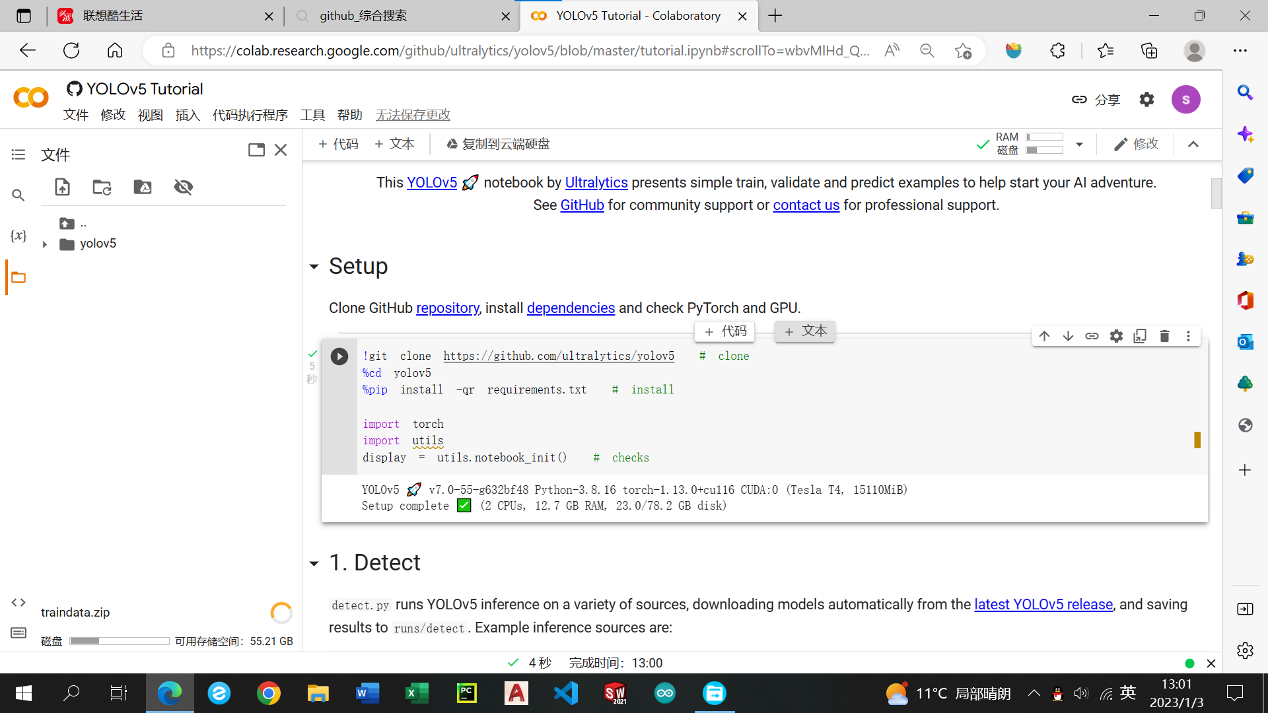Image resolution: width=1268 pixels, height=713 pixels.
Task: Run the git clone code cell
Action: coord(339,356)
